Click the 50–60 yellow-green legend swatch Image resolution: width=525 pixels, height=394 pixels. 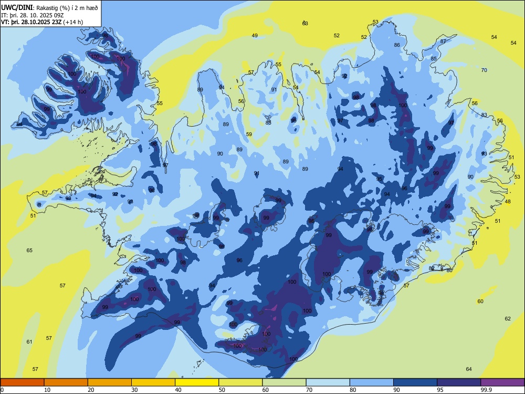240,382
